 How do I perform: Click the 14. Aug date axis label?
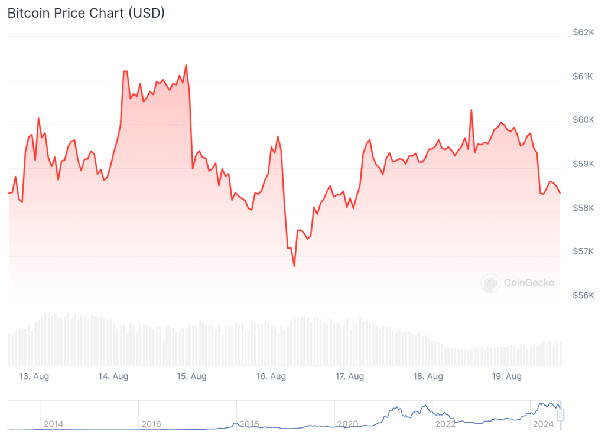tap(113, 376)
